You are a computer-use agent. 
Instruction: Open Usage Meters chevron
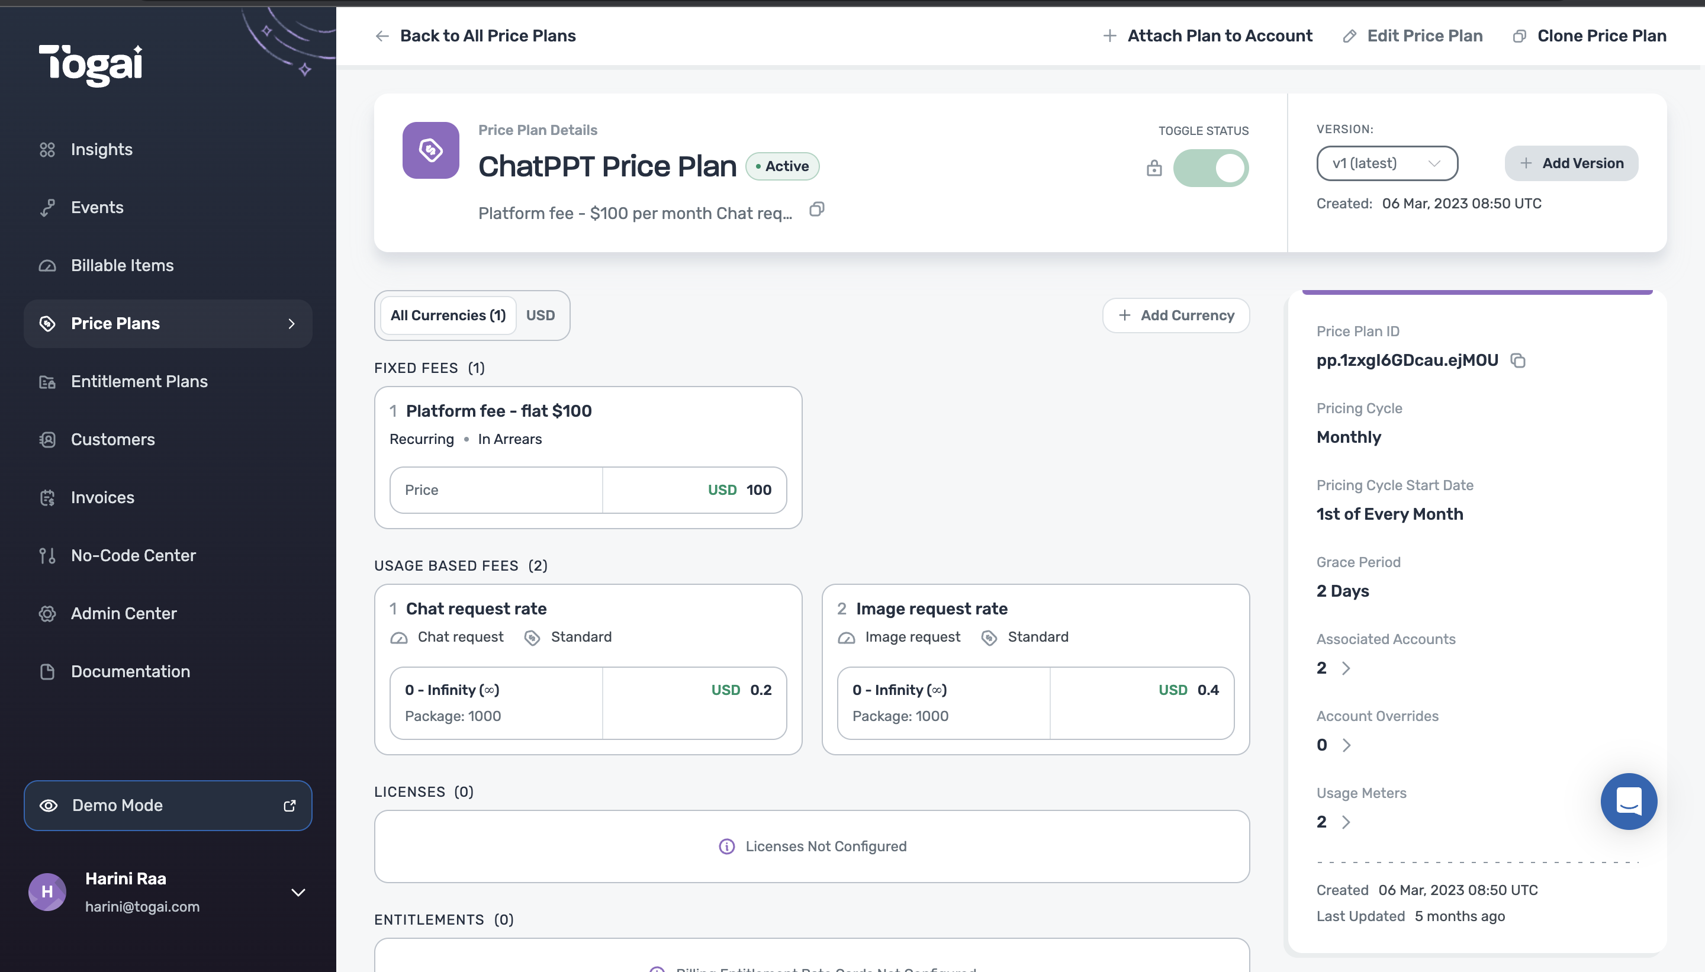[1346, 822]
